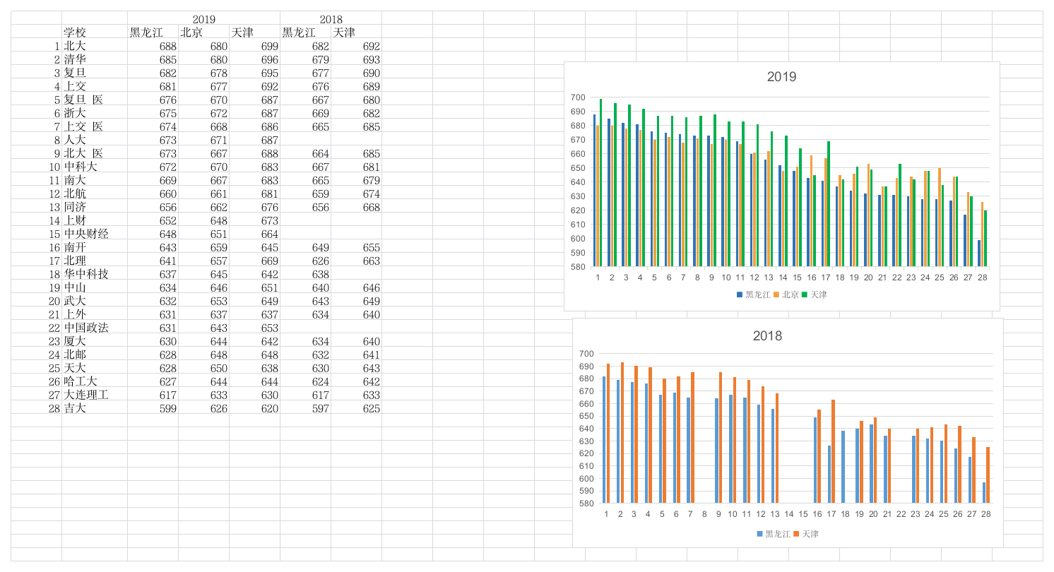The image size is (1054, 572).
Task: Select the 天津 column header under 2018
Action: coord(356,32)
